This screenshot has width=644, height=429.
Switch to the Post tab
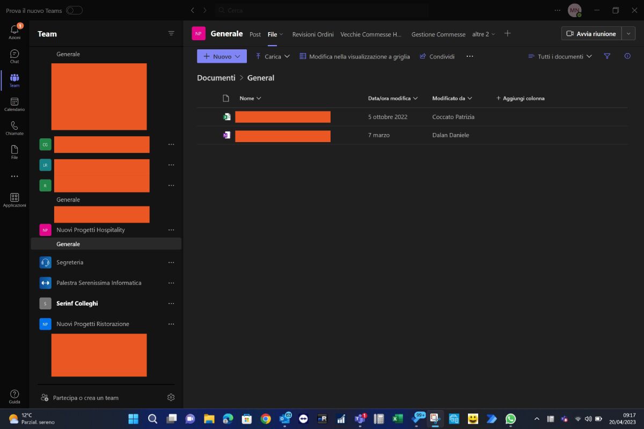pos(255,34)
